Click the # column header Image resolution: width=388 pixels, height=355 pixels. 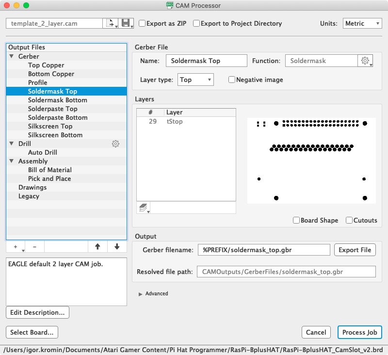pyautogui.click(x=150, y=113)
